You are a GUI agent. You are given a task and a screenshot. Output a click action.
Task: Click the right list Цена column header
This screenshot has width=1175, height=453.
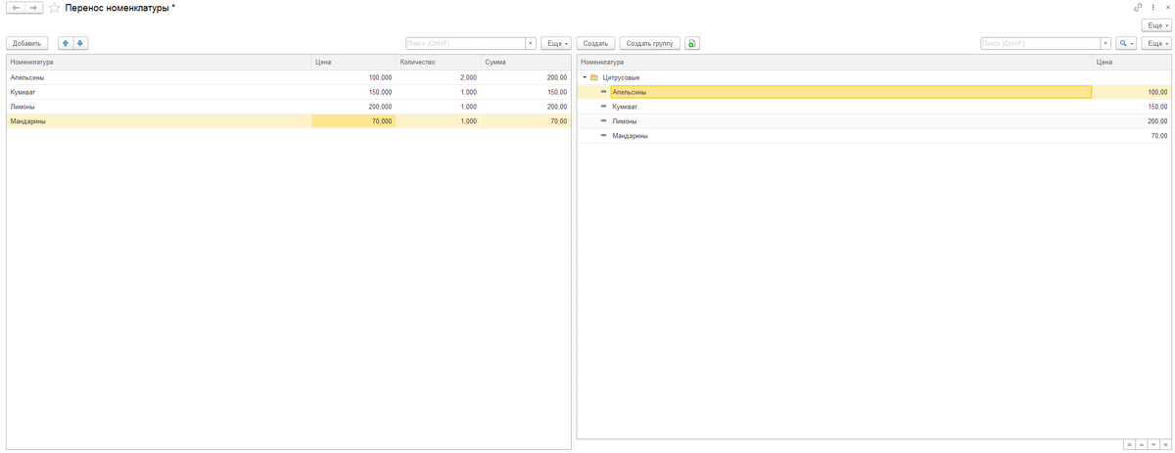pyautogui.click(x=1133, y=62)
